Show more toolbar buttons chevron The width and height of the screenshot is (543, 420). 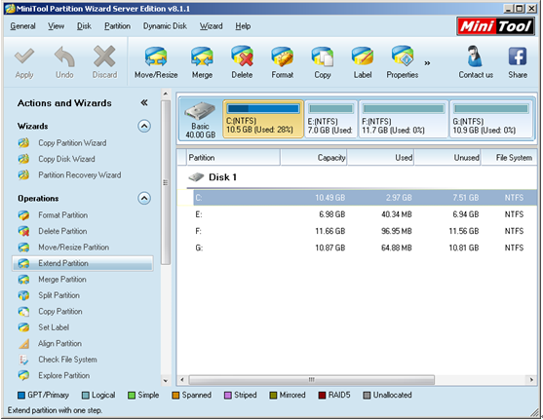(x=427, y=63)
